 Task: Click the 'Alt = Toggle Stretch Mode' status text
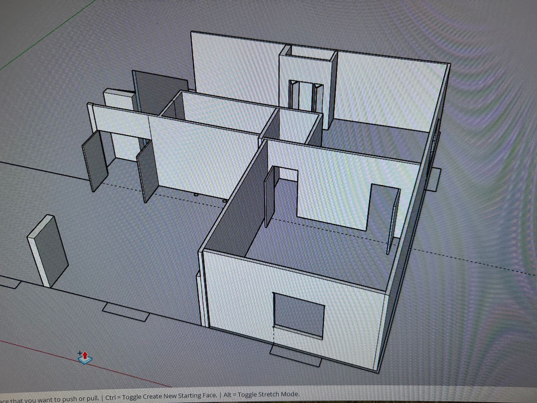pos(261,394)
